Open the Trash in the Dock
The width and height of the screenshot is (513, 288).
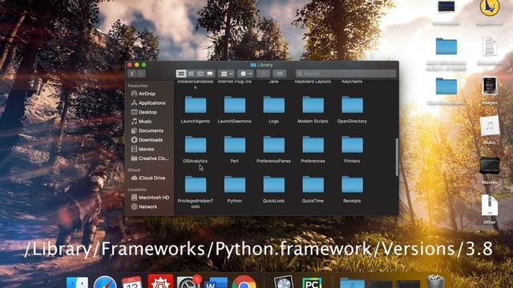[x=435, y=282]
